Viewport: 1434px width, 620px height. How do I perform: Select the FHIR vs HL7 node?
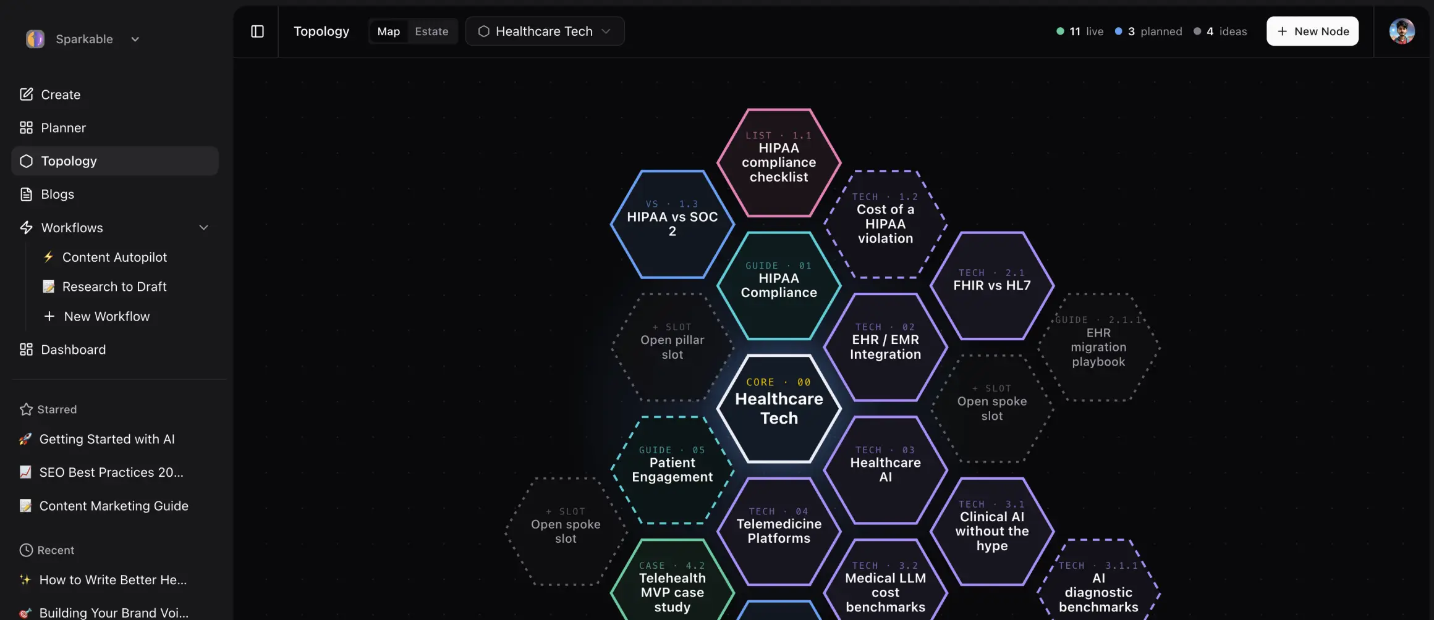991,285
